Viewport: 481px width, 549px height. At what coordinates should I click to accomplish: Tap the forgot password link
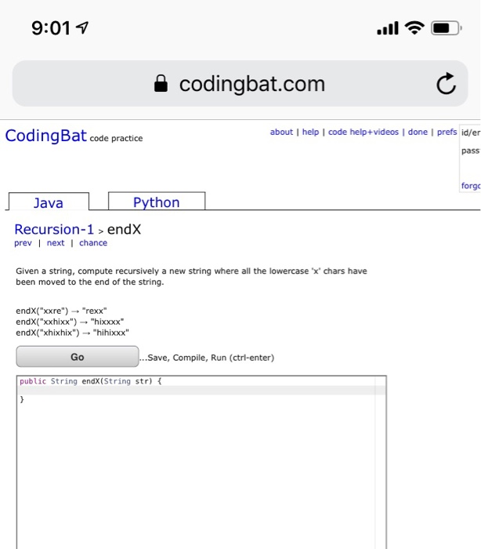[x=471, y=186]
